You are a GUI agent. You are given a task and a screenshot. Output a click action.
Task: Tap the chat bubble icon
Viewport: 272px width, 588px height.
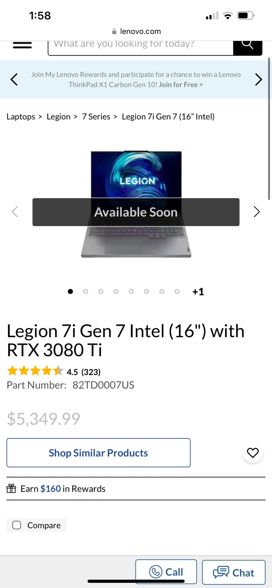[221, 572]
